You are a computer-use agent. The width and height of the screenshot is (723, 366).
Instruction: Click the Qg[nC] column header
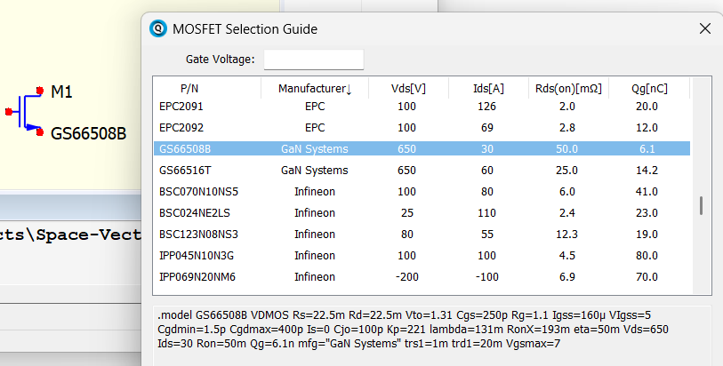click(x=649, y=89)
